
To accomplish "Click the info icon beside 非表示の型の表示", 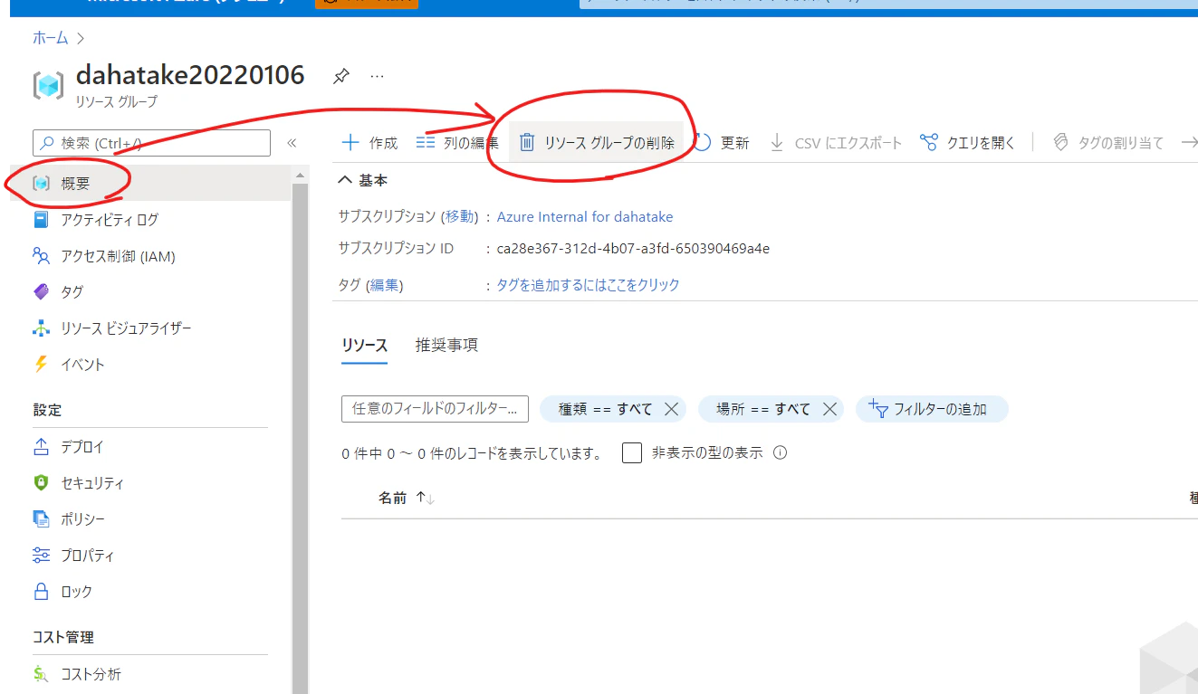I will click(780, 453).
